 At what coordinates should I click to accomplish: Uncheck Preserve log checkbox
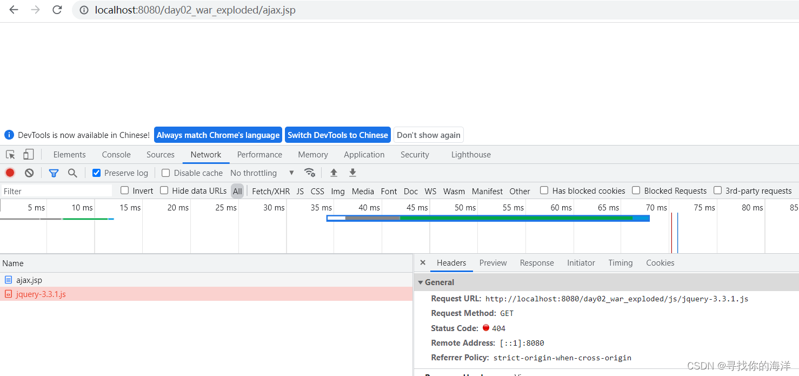pyautogui.click(x=96, y=173)
